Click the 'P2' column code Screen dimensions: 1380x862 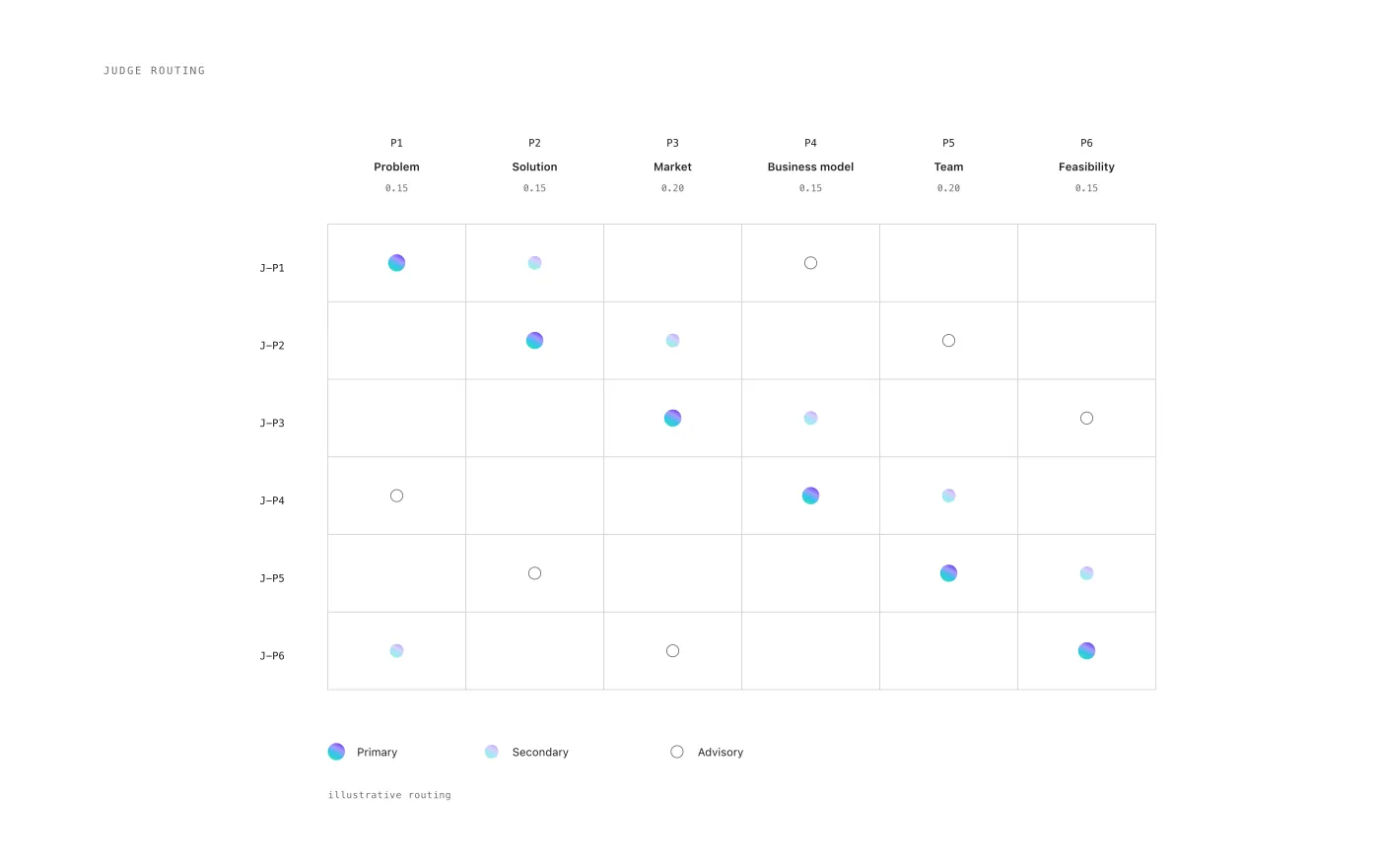click(x=534, y=143)
